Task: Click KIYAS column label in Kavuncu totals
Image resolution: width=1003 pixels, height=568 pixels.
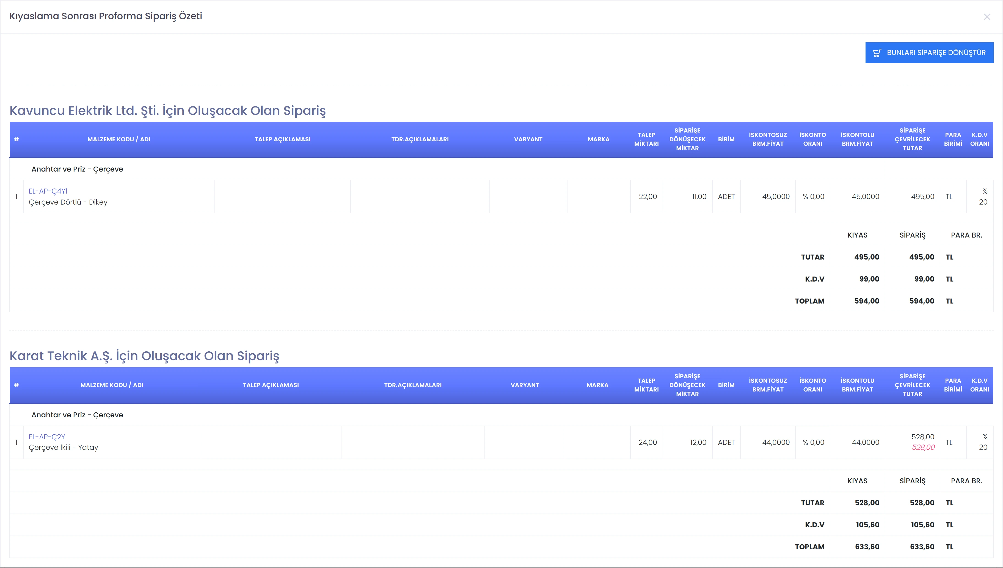Action: tap(858, 235)
